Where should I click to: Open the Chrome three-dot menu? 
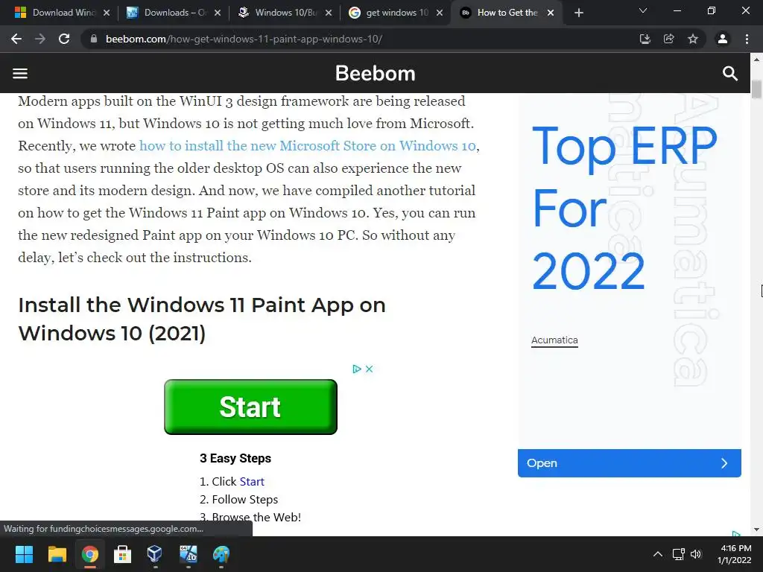pyautogui.click(x=747, y=39)
